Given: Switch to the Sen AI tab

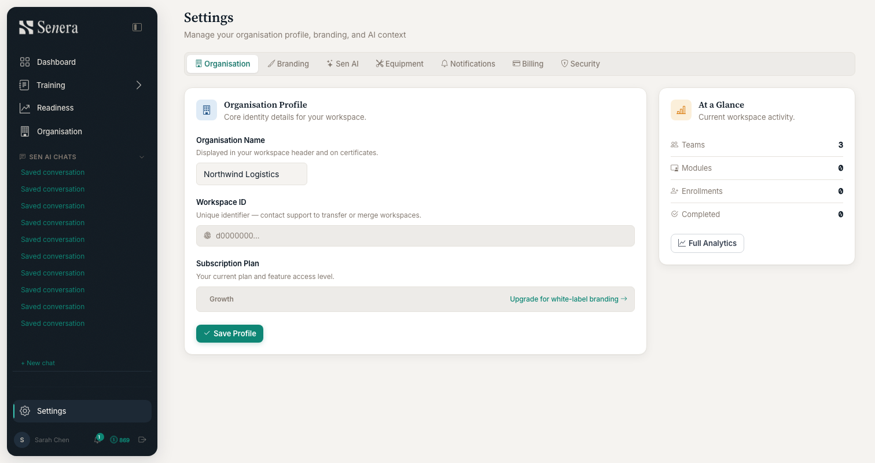Looking at the screenshot, I should click(343, 64).
